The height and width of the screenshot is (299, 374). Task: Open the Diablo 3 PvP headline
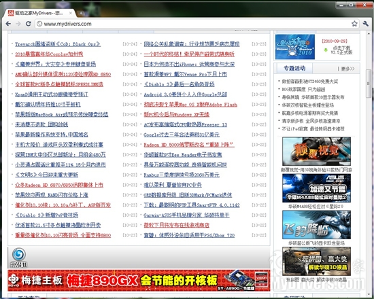tap(46, 215)
